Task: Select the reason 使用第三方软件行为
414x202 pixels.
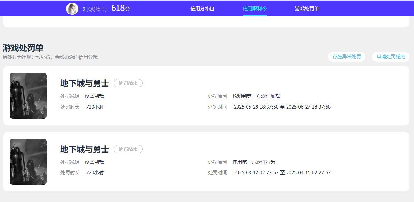Action: (x=254, y=162)
